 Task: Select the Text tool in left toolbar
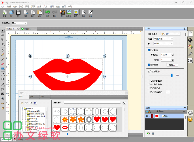[3, 44]
